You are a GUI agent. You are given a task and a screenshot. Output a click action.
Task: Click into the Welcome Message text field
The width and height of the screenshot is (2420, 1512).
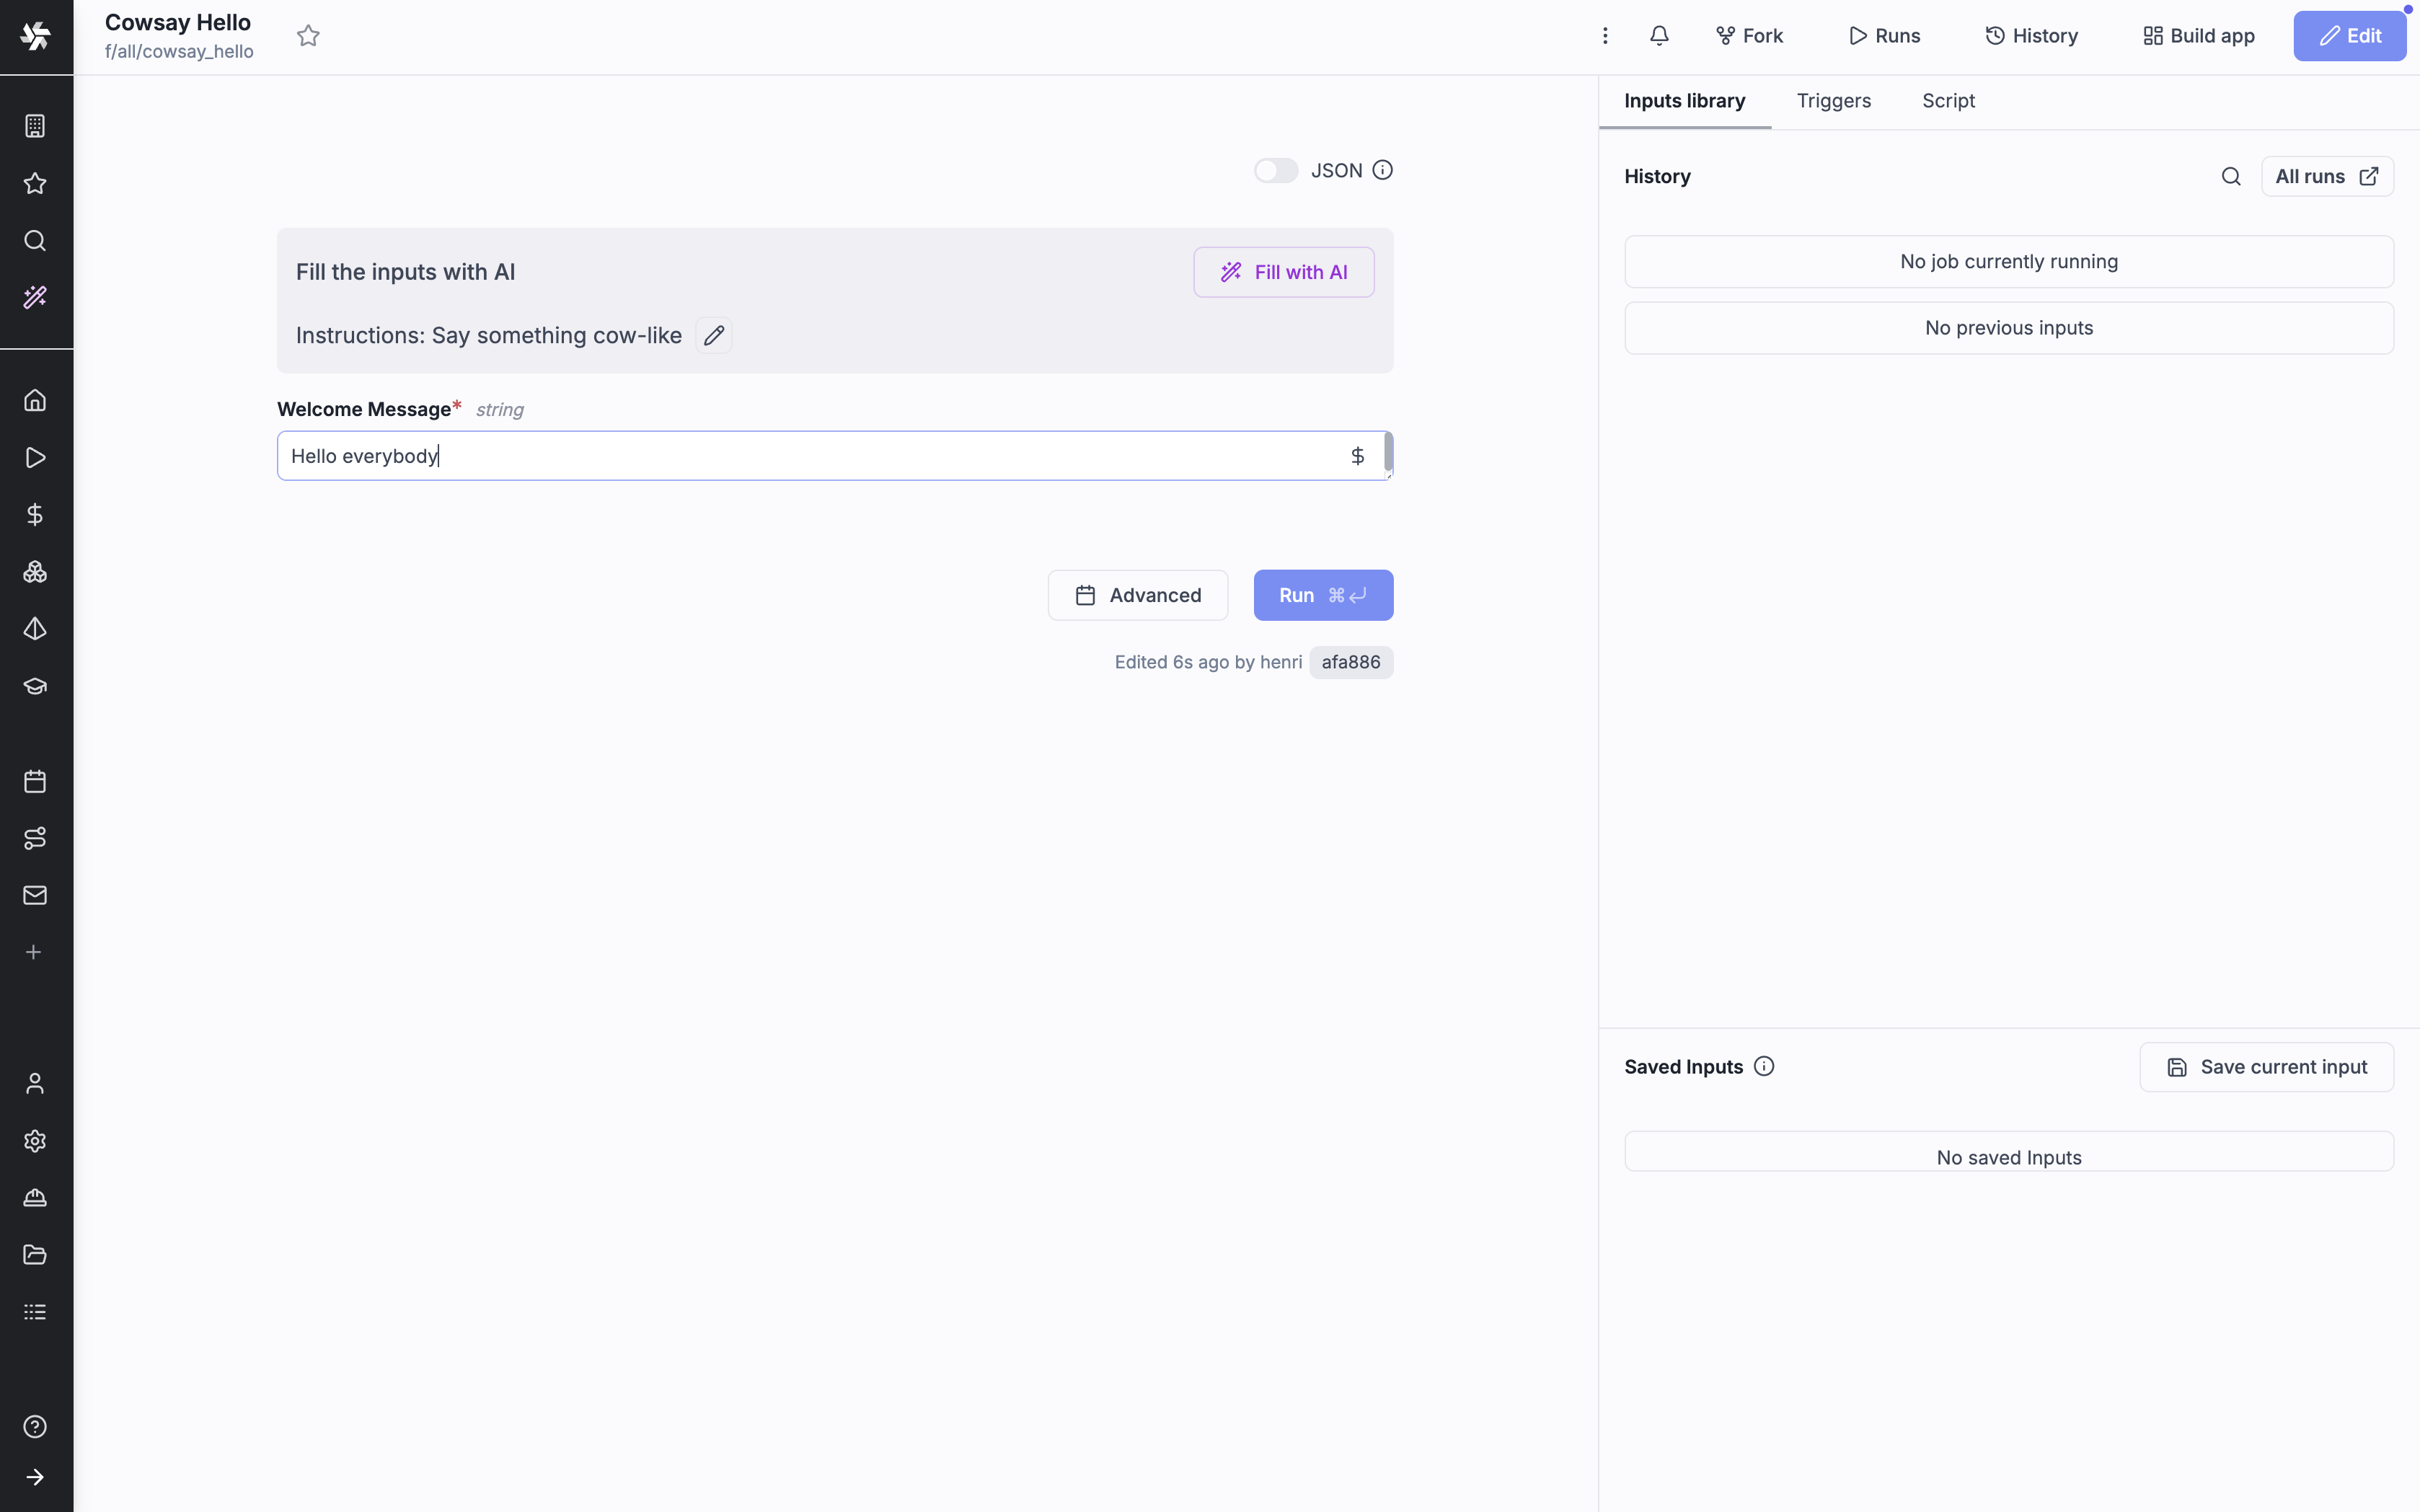pos(800,456)
